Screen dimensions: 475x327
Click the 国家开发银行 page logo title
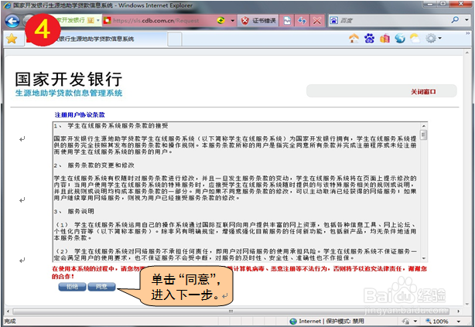pos(69,80)
